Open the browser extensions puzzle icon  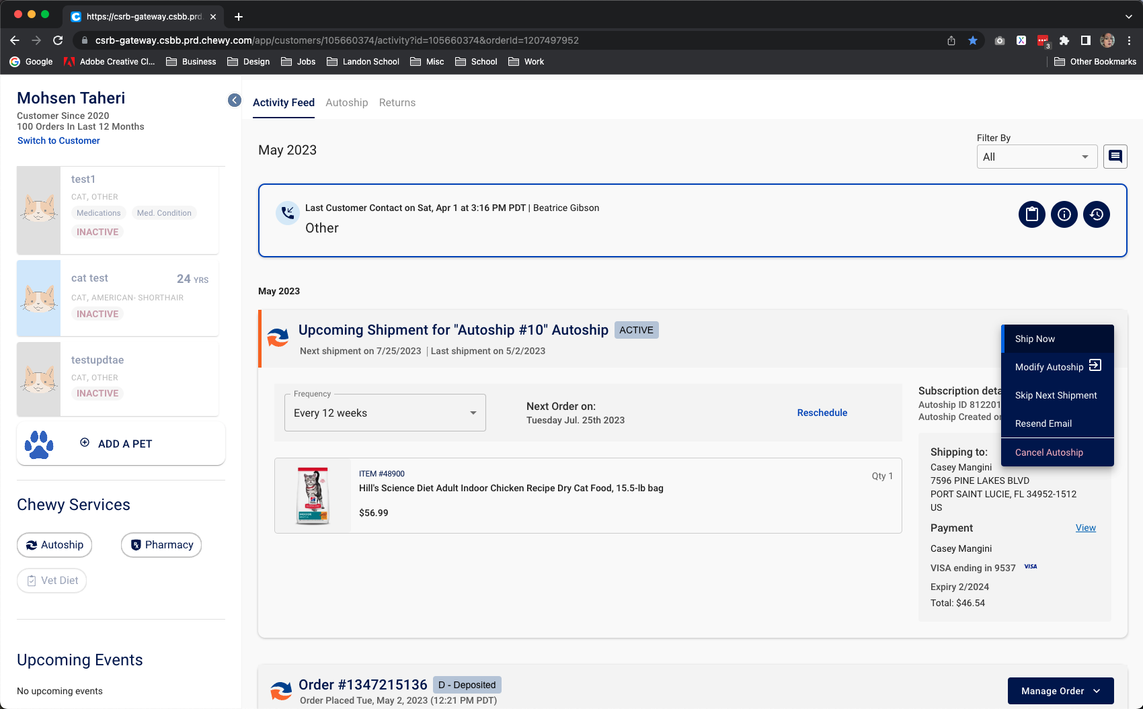pos(1064,40)
